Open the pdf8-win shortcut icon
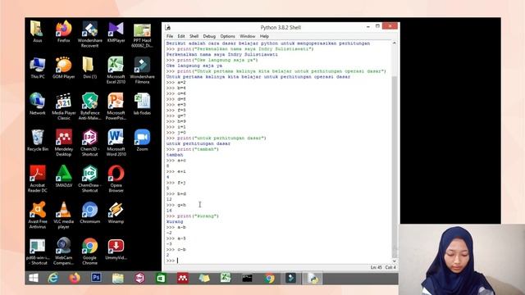Viewport: 525px width, 295px height. click(x=37, y=252)
